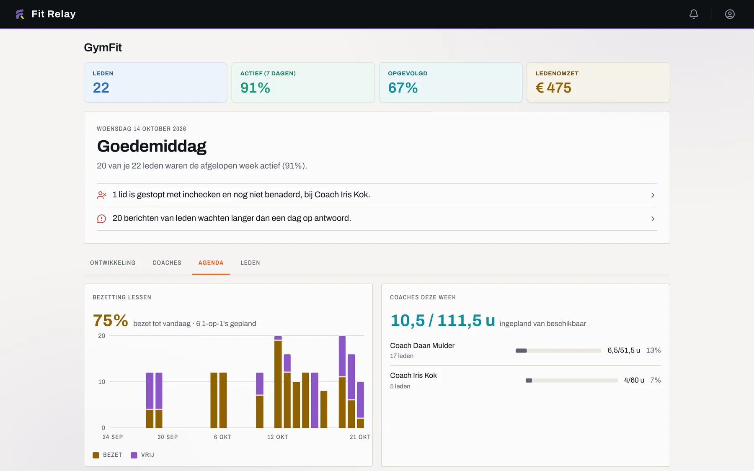Click the Bezet legend swatch

(x=96, y=455)
